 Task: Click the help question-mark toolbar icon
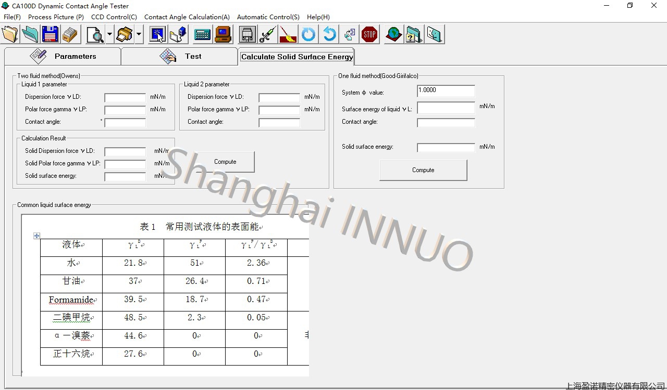[413, 34]
